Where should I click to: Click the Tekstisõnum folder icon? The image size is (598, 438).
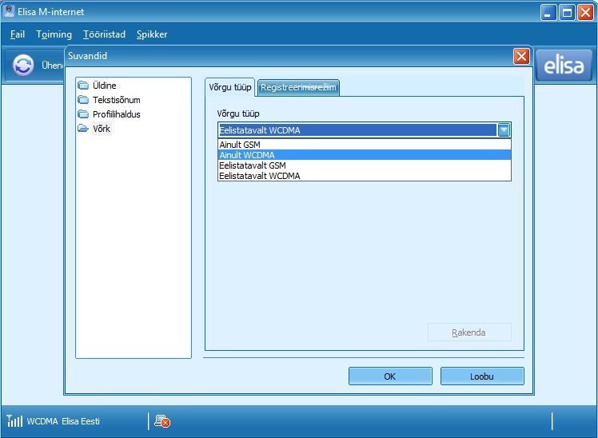coord(84,100)
